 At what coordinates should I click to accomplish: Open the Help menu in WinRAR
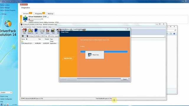point(50,27)
